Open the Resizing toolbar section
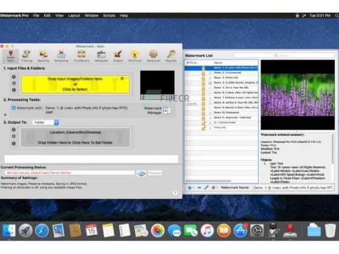Image resolution: width=339 pixels, height=254 pixels. [44, 56]
